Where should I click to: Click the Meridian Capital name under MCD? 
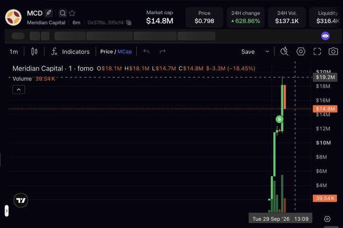46,23
